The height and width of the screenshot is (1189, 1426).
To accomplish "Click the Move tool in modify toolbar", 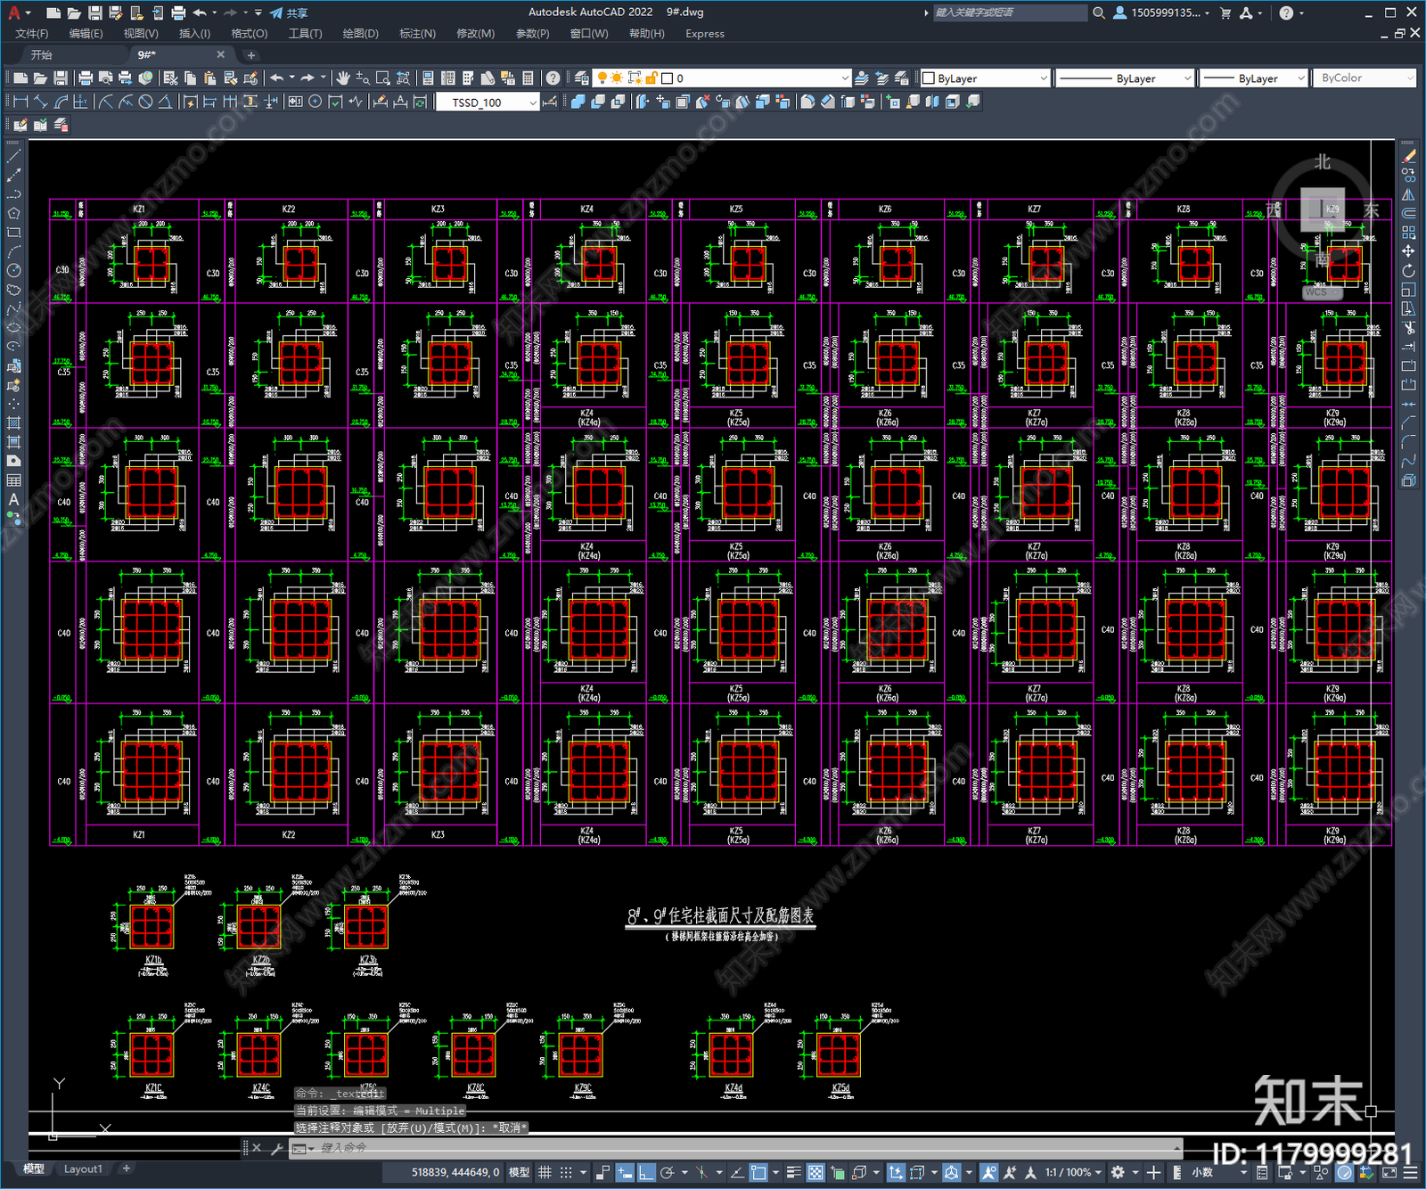I will tap(1408, 251).
